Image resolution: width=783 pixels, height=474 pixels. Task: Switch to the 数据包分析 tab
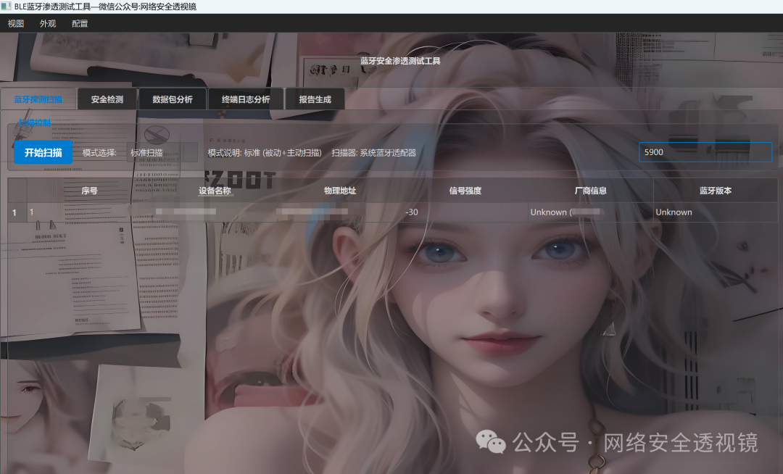coord(173,99)
